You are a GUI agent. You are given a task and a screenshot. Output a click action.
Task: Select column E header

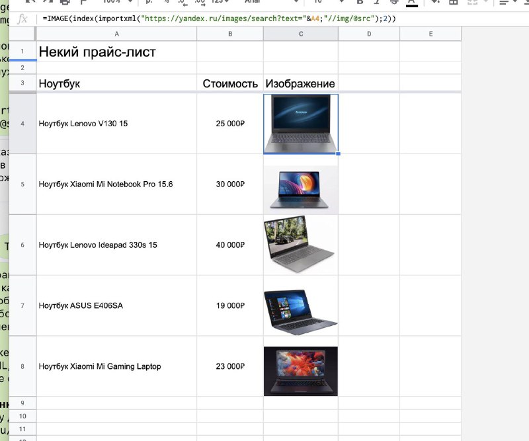pos(430,34)
